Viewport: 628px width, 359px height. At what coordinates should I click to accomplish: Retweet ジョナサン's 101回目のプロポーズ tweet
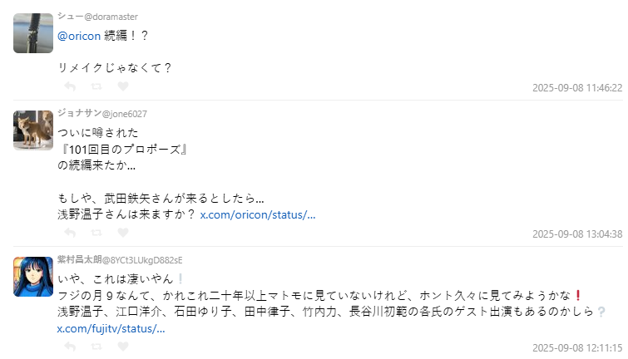click(96, 234)
